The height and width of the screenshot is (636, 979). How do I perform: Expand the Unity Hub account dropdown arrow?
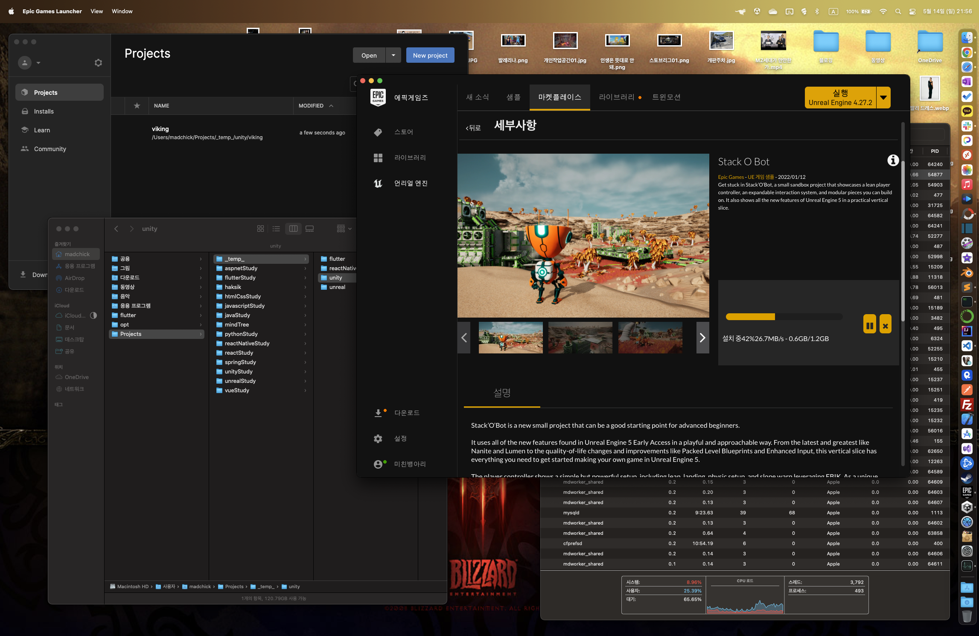point(38,63)
